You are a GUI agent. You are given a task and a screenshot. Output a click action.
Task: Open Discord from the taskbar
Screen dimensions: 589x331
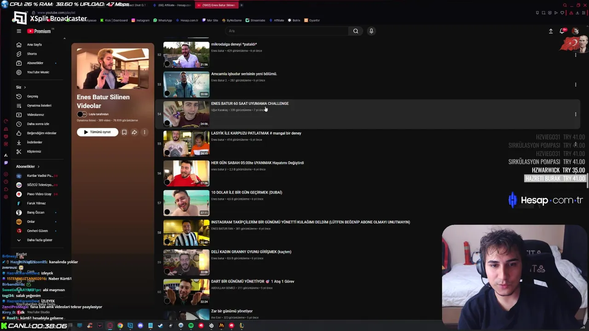pos(140,325)
